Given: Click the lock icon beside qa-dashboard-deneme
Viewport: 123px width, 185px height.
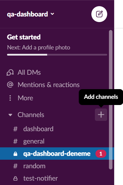Looking at the screenshot, I should click(16, 154).
